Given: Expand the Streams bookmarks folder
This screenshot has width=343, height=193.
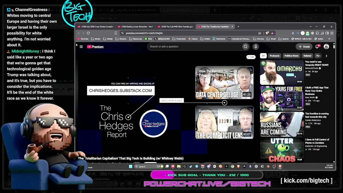Looking at the screenshot, I should pyautogui.click(x=121, y=39).
